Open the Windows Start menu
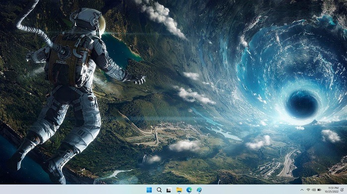This screenshot has height=194, width=347. pyautogui.click(x=149, y=190)
